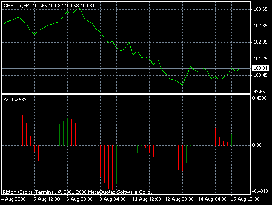The height and width of the screenshot is (205, 272).
Task: Select the 5 Aug 12:00 time label
Action: [47, 199]
